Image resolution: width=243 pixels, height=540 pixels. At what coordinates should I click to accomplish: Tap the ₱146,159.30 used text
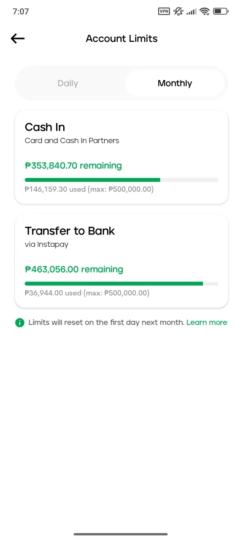[55, 189]
